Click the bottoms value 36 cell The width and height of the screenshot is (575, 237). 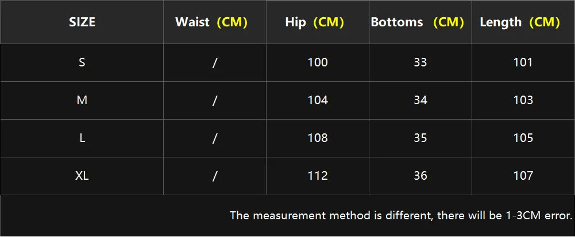[x=420, y=176]
